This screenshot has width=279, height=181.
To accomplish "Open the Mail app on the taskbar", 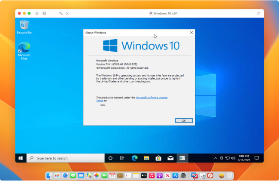I will tap(170, 158).
